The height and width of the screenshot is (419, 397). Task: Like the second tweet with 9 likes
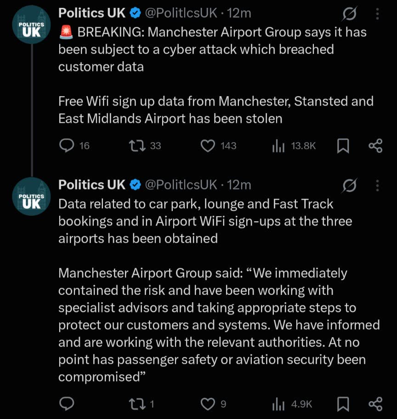tap(208, 404)
